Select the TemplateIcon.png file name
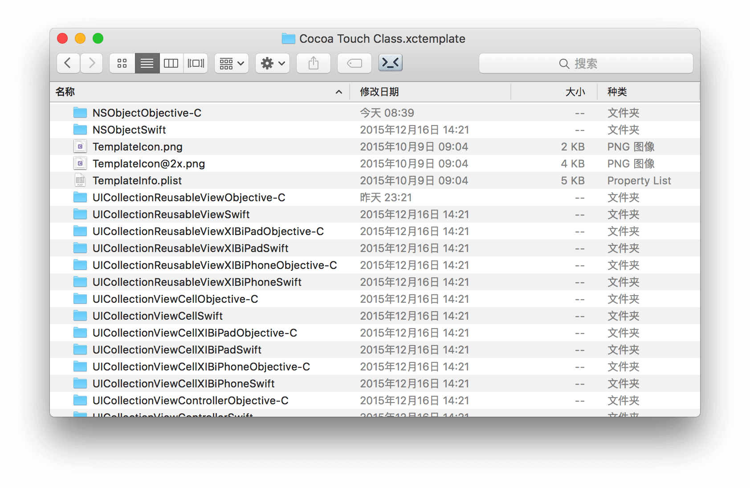This screenshot has height=488, width=750. (138, 147)
